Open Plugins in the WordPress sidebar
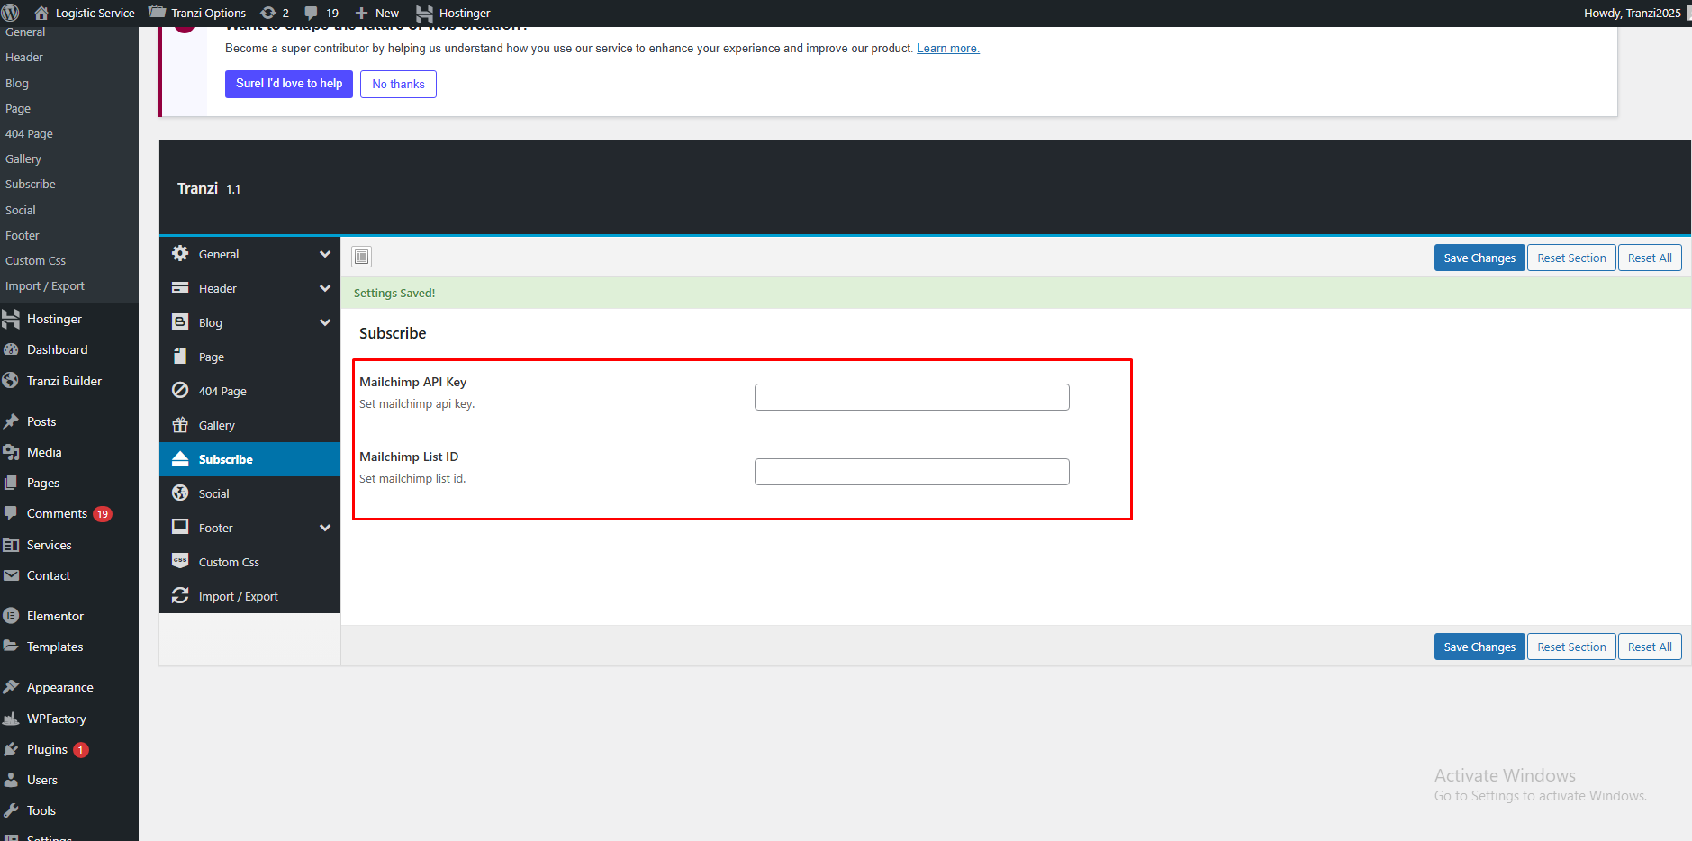This screenshot has height=841, width=1692. 47,749
